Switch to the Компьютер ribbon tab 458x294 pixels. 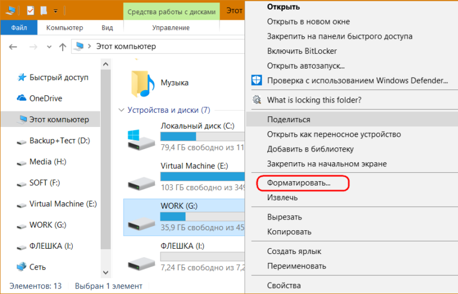point(64,28)
